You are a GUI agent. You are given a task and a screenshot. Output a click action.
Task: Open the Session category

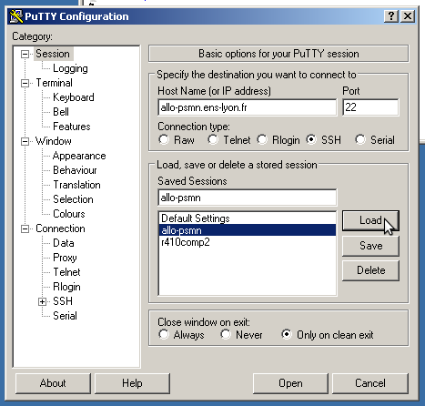click(53, 54)
